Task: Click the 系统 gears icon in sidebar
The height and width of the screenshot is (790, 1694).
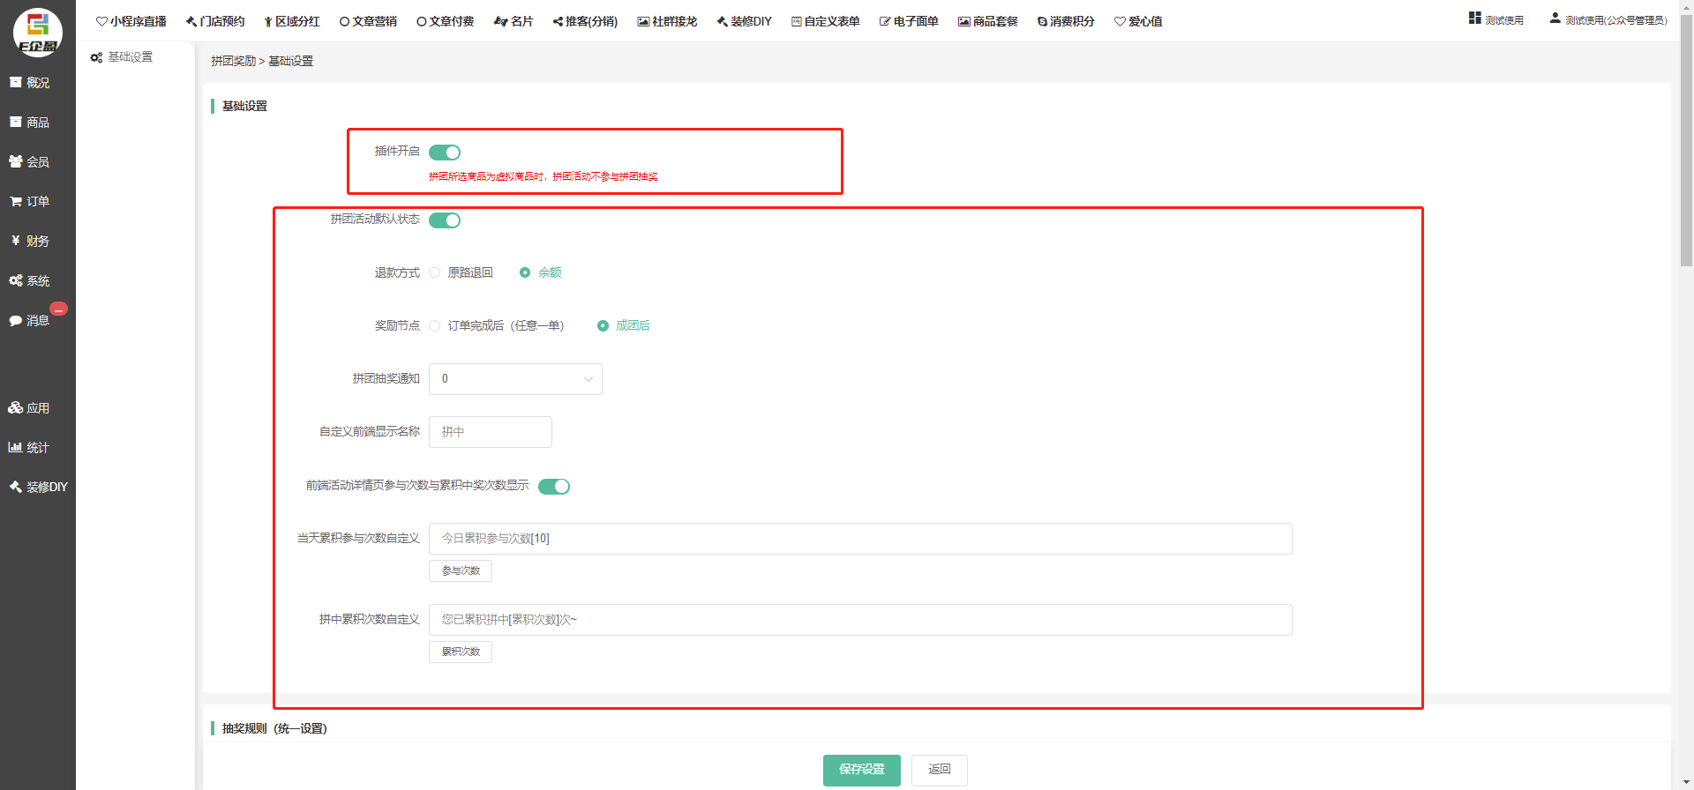Action: (16, 281)
